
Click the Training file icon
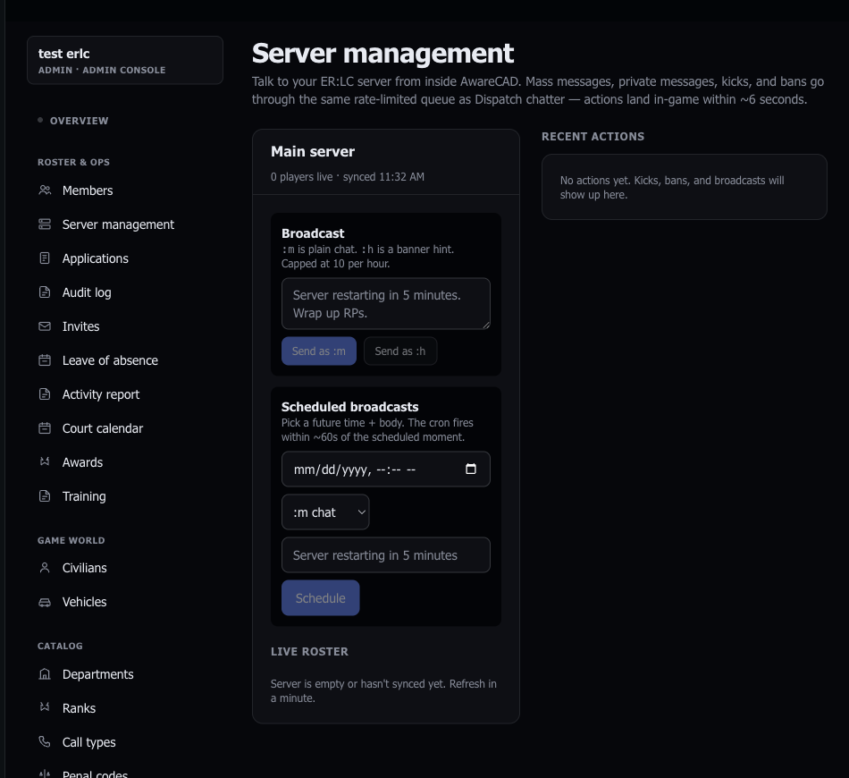click(45, 496)
